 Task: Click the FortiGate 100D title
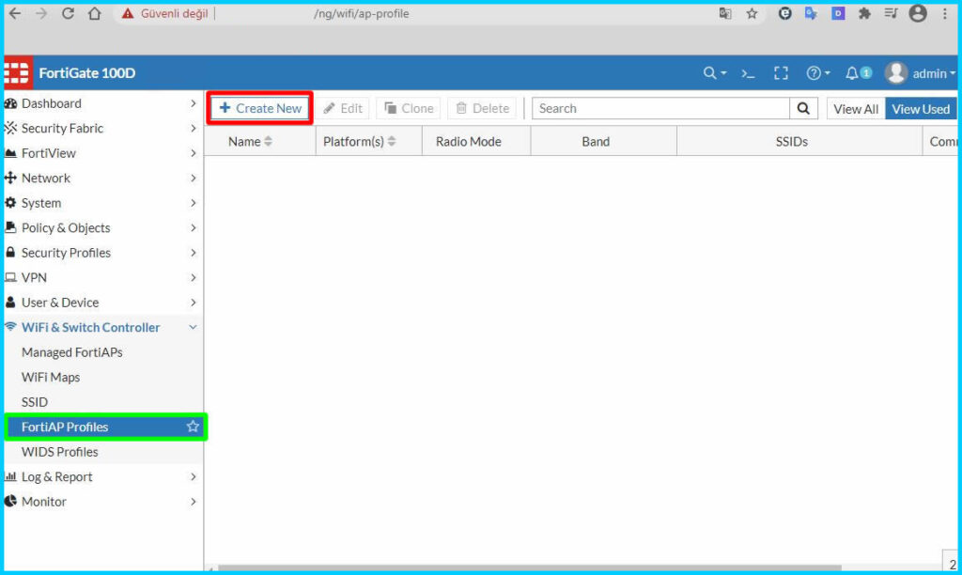87,73
